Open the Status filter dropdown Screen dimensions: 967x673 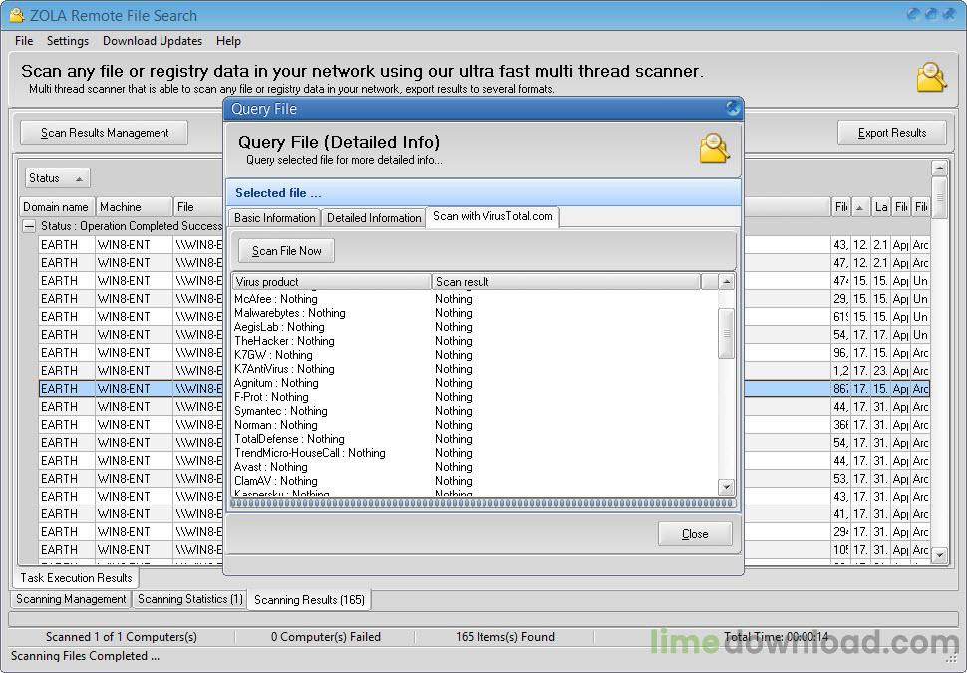point(57,176)
